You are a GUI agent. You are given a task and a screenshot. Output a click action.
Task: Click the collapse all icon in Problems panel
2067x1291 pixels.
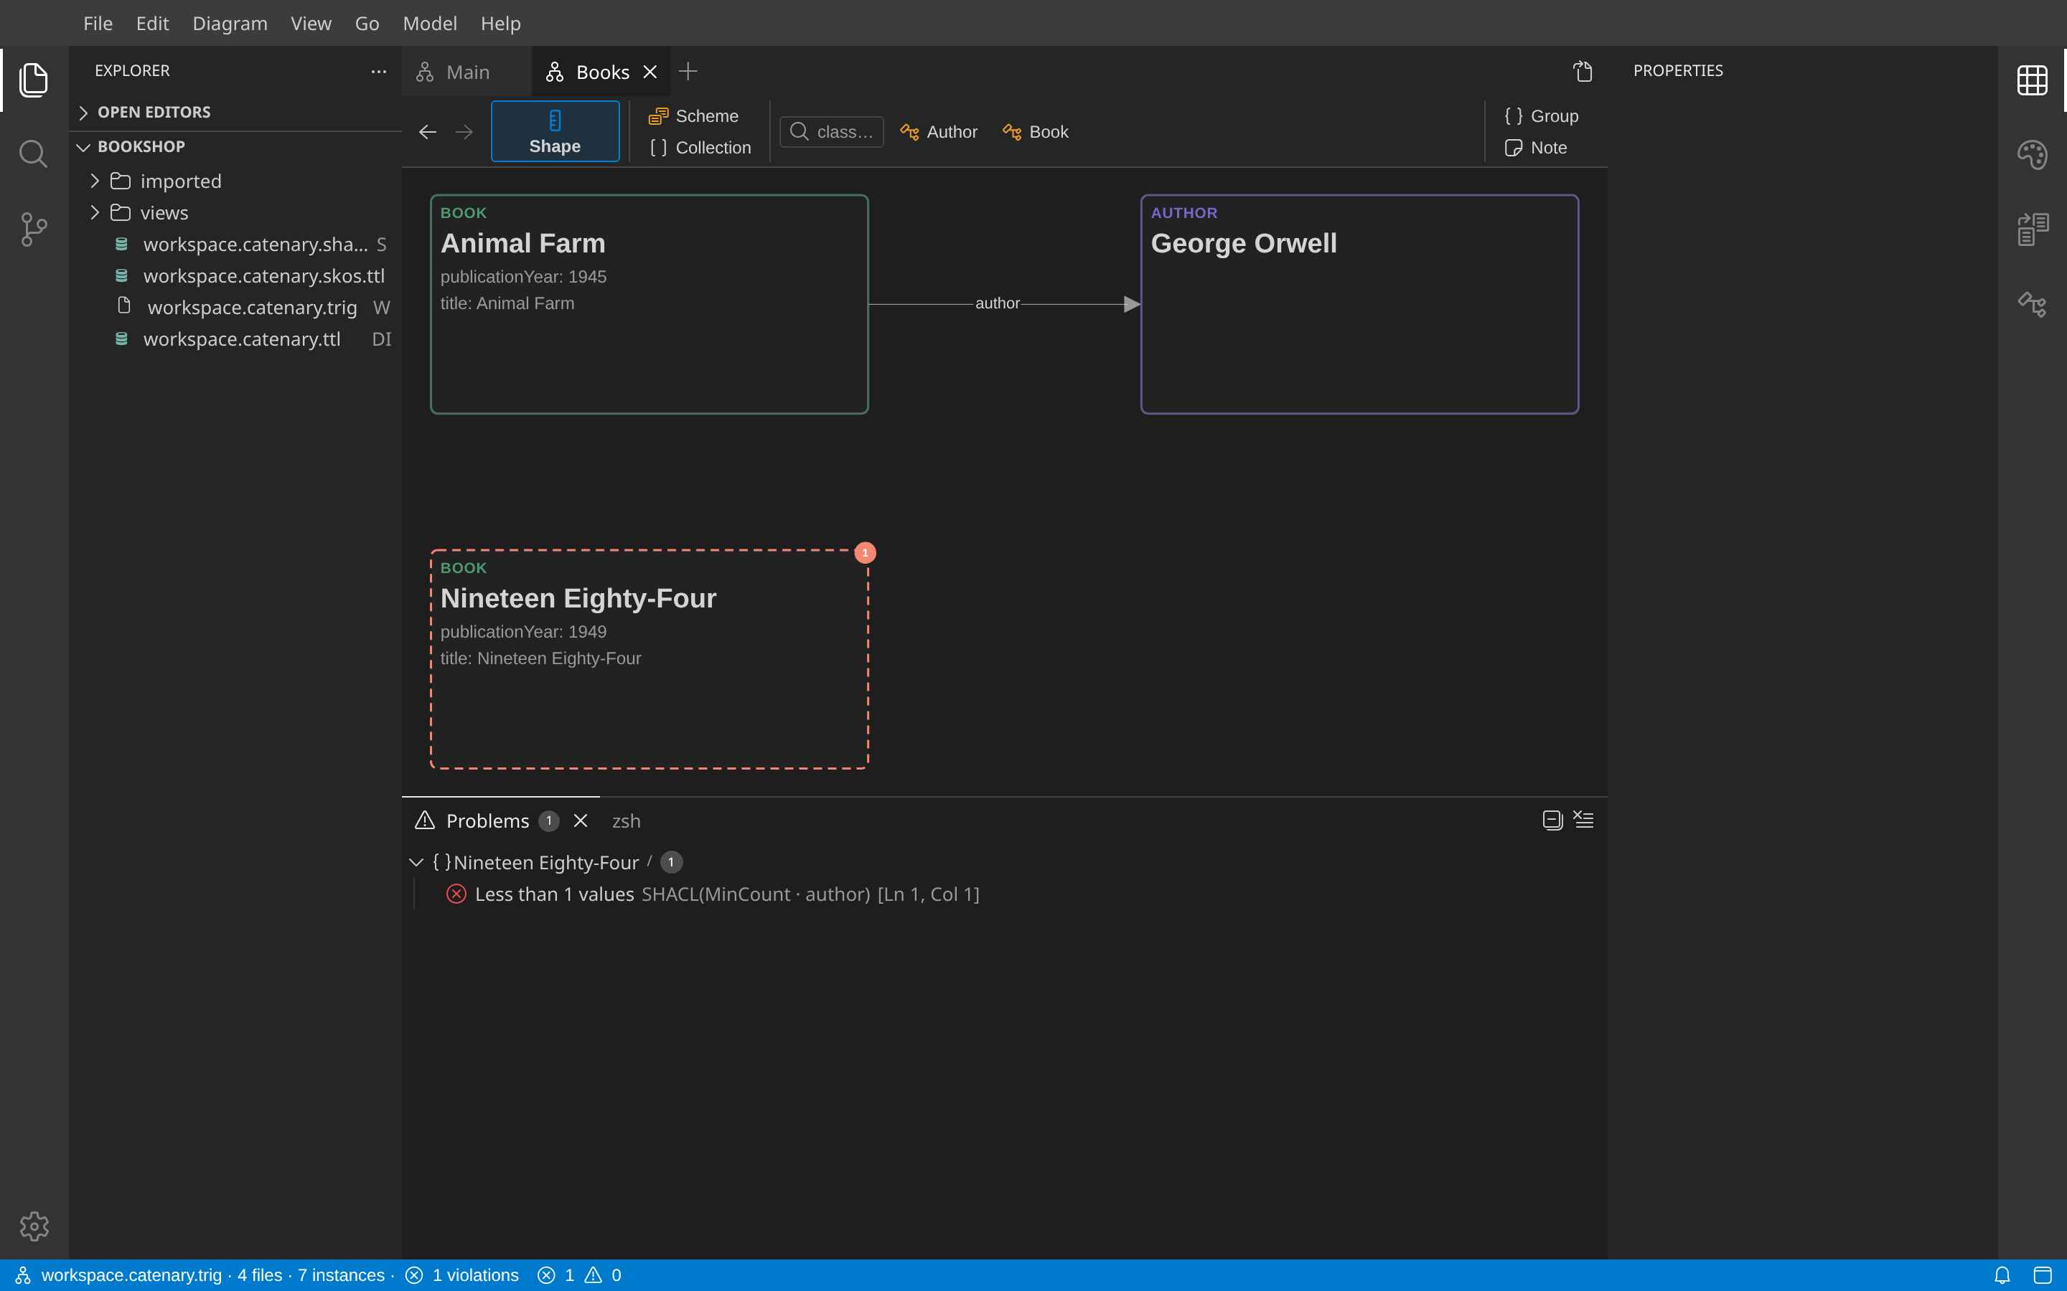tap(1552, 821)
